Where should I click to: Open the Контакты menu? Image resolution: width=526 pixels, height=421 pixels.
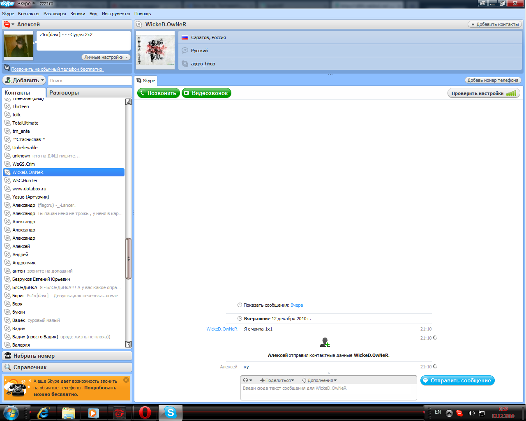coord(29,14)
